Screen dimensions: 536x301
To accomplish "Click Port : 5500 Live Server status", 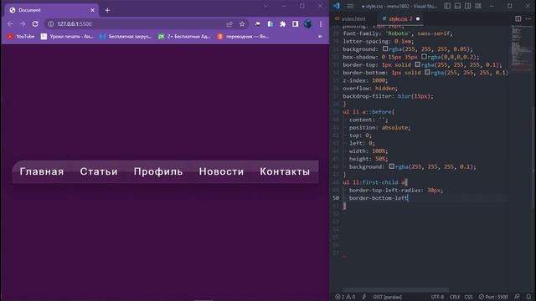I will tap(493, 297).
